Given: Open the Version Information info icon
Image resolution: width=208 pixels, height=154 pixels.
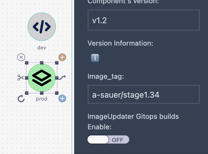Looking at the screenshot, I should pyautogui.click(x=95, y=58).
